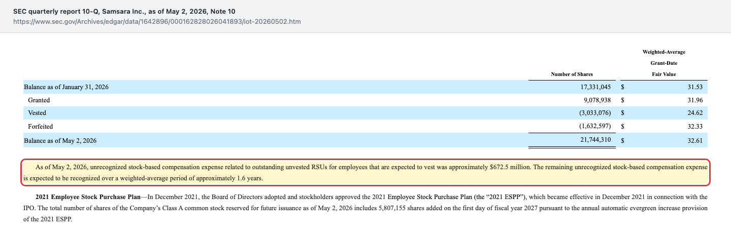Click the '$672.5 million' amount in highlighted paragraph
The width and height of the screenshot is (731, 236).
coord(510,167)
